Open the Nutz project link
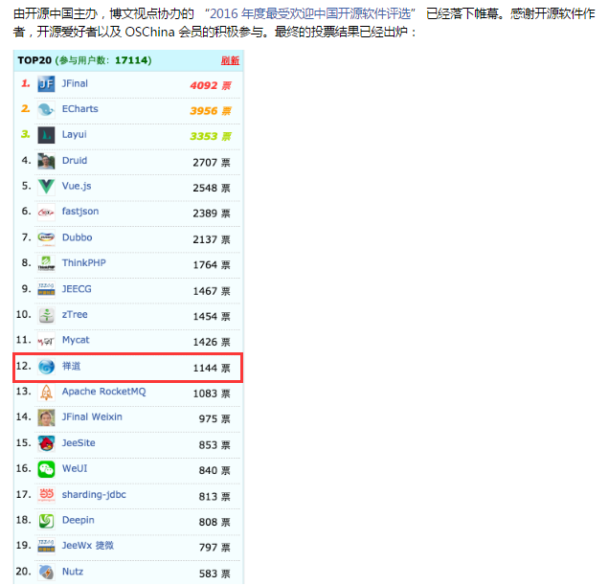Image resolution: width=609 pixels, height=585 pixels. [x=73, y=572]
